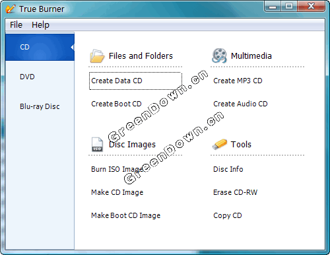
Task: Launch Copy CD tool
Action: click(x=228, y=215)
